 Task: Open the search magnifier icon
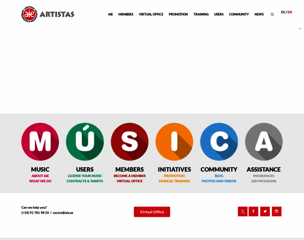272,14
